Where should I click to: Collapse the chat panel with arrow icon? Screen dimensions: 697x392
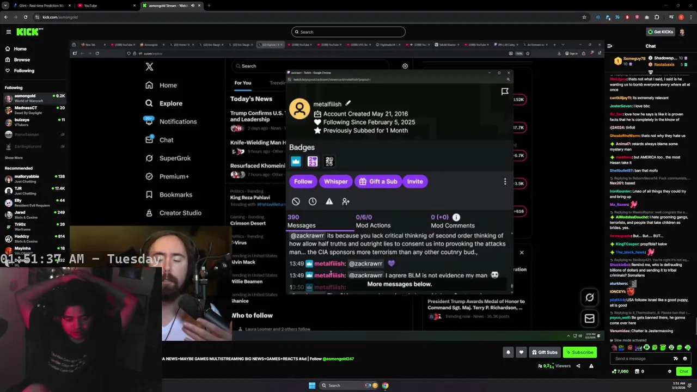pyautogui.click(x=609, y=46)
